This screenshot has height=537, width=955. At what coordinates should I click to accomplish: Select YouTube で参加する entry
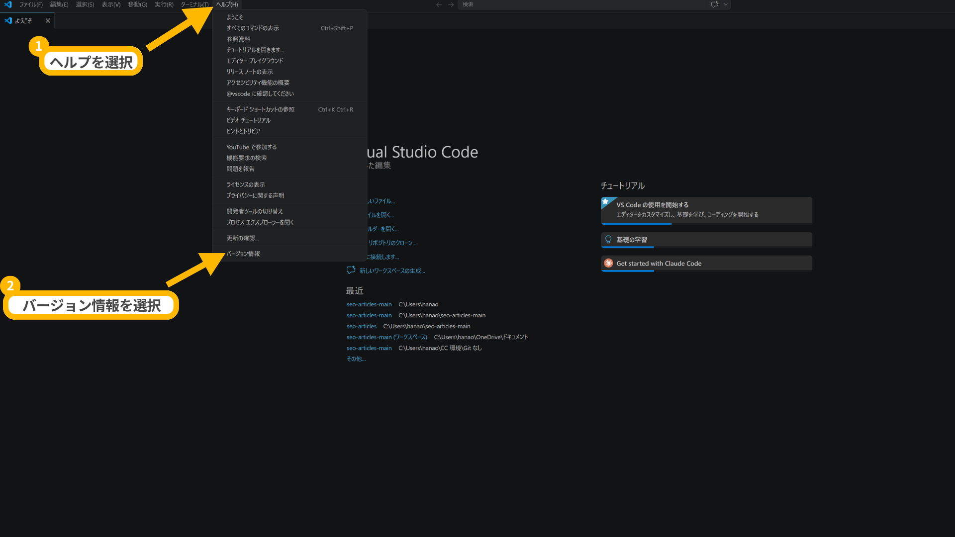pyautogui.click(x=289, y=147)
